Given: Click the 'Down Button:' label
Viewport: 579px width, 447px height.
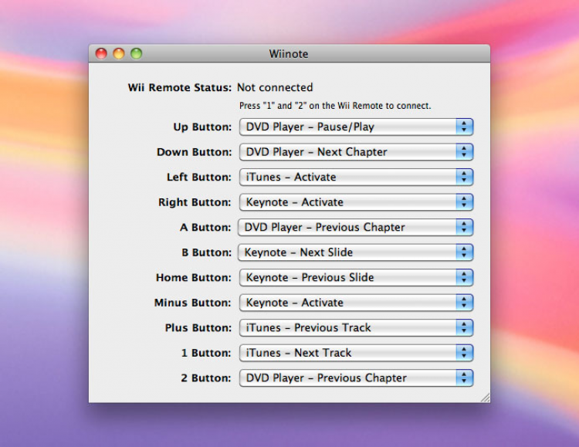Looking at the screenshot, I should pos(195,152).
